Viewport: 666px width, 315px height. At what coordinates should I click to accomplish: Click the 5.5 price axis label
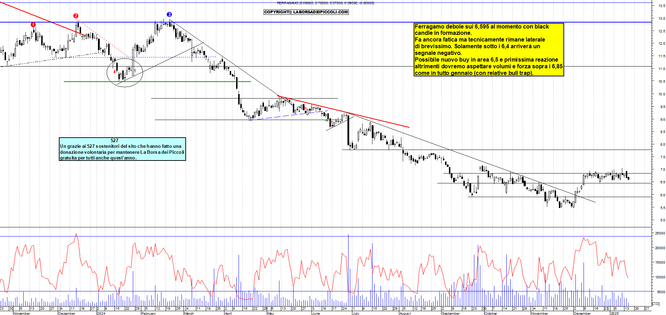[x=662, y=208]
